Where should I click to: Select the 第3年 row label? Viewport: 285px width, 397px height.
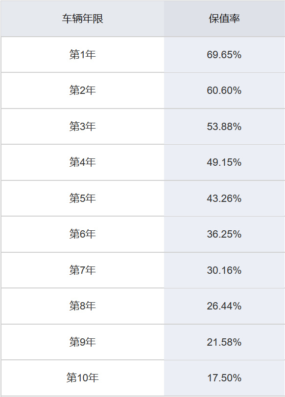(x=82, y=126)
